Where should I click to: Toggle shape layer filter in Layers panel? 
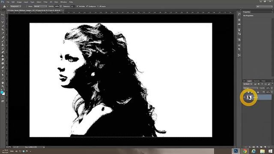[265, 84]
